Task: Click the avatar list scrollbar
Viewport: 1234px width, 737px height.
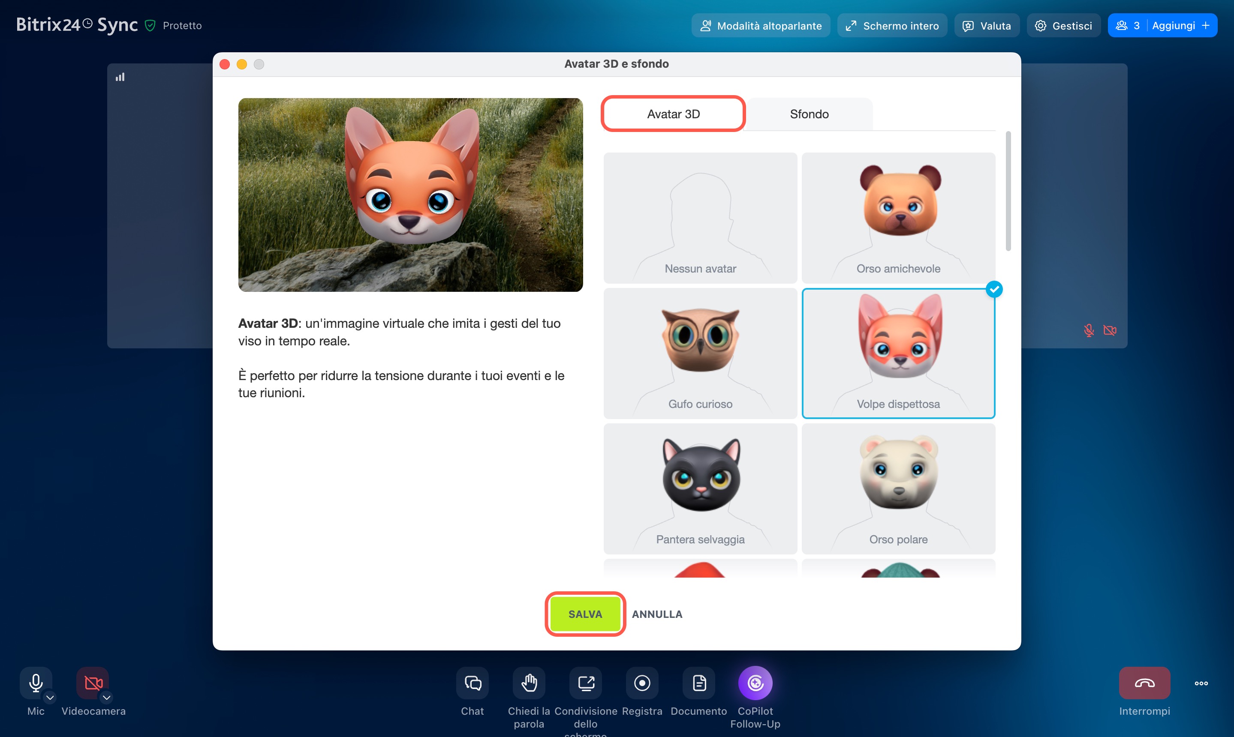Action: click(x=1008, y=191)
